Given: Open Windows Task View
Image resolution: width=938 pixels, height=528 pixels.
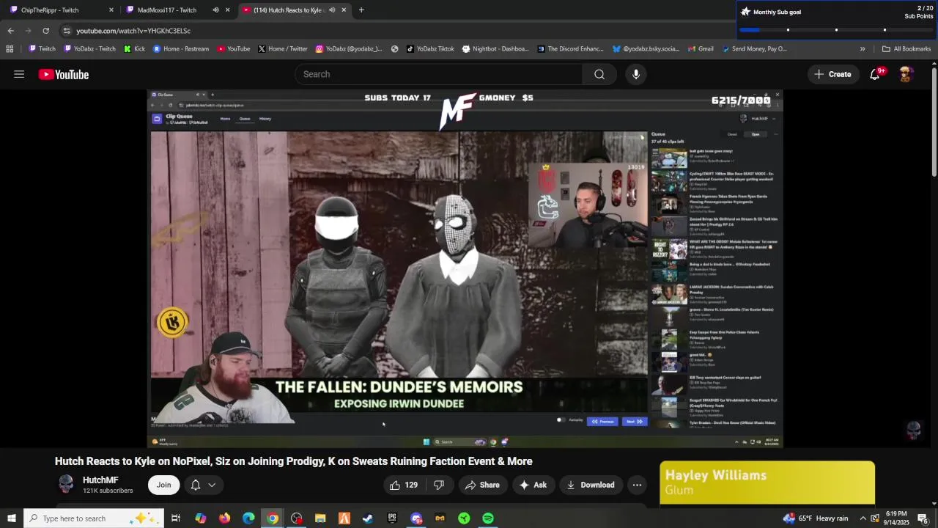Looking at the screenshot, I should [x=176, y=518].
